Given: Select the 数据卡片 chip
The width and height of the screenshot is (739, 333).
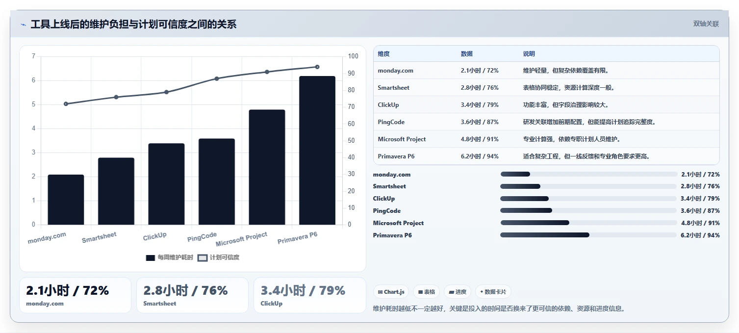Looking at the screenshot, I should tap(493, 292).
